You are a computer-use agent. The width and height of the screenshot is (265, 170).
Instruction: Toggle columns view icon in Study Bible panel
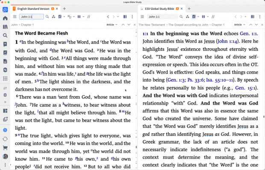203,17
